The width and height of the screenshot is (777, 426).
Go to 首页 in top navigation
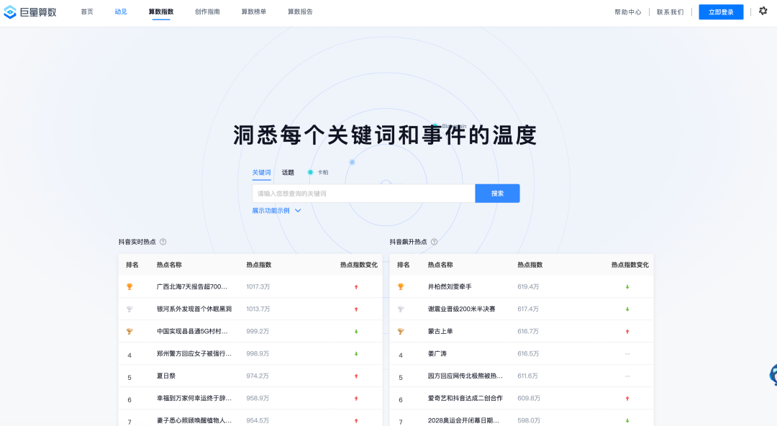pos(87,12)
